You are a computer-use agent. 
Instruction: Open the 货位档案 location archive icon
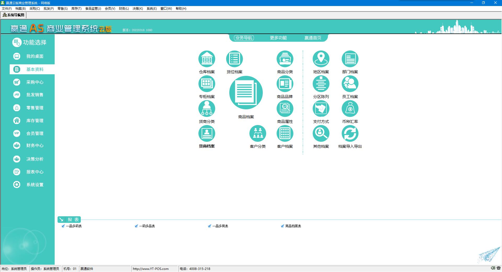[x=234, y=59]
